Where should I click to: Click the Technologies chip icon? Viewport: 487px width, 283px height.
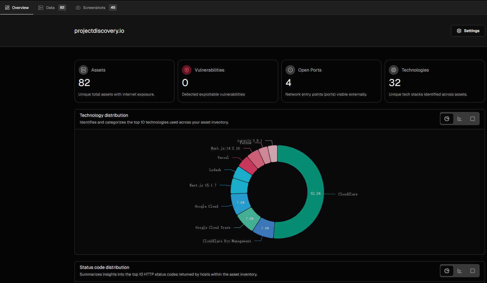pyautogui.click(x=394, y=70)
